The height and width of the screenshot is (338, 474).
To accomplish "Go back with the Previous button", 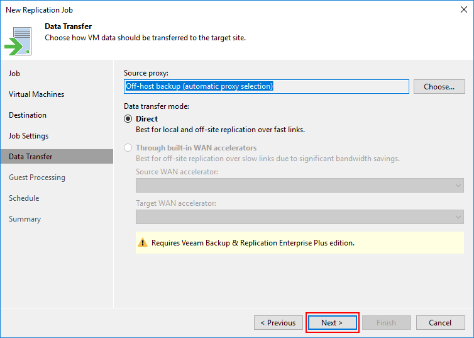I will coord(278,322).
